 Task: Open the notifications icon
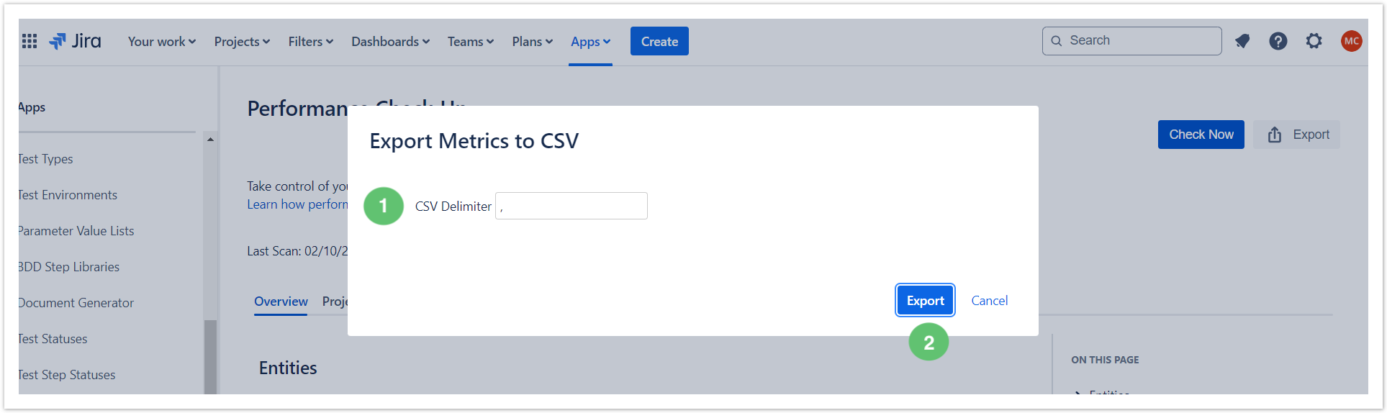point(1242,41)
